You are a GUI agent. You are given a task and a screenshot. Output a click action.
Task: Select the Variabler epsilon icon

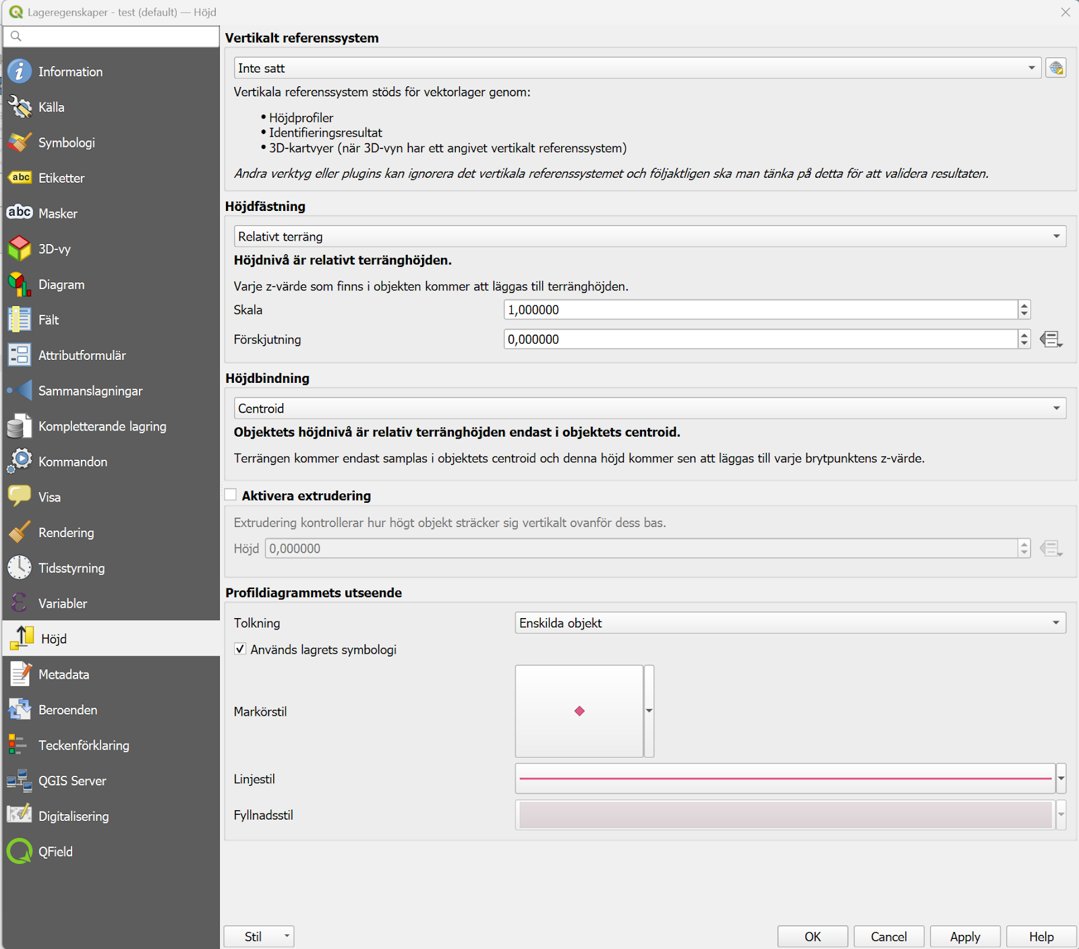(x=20, y=603)
